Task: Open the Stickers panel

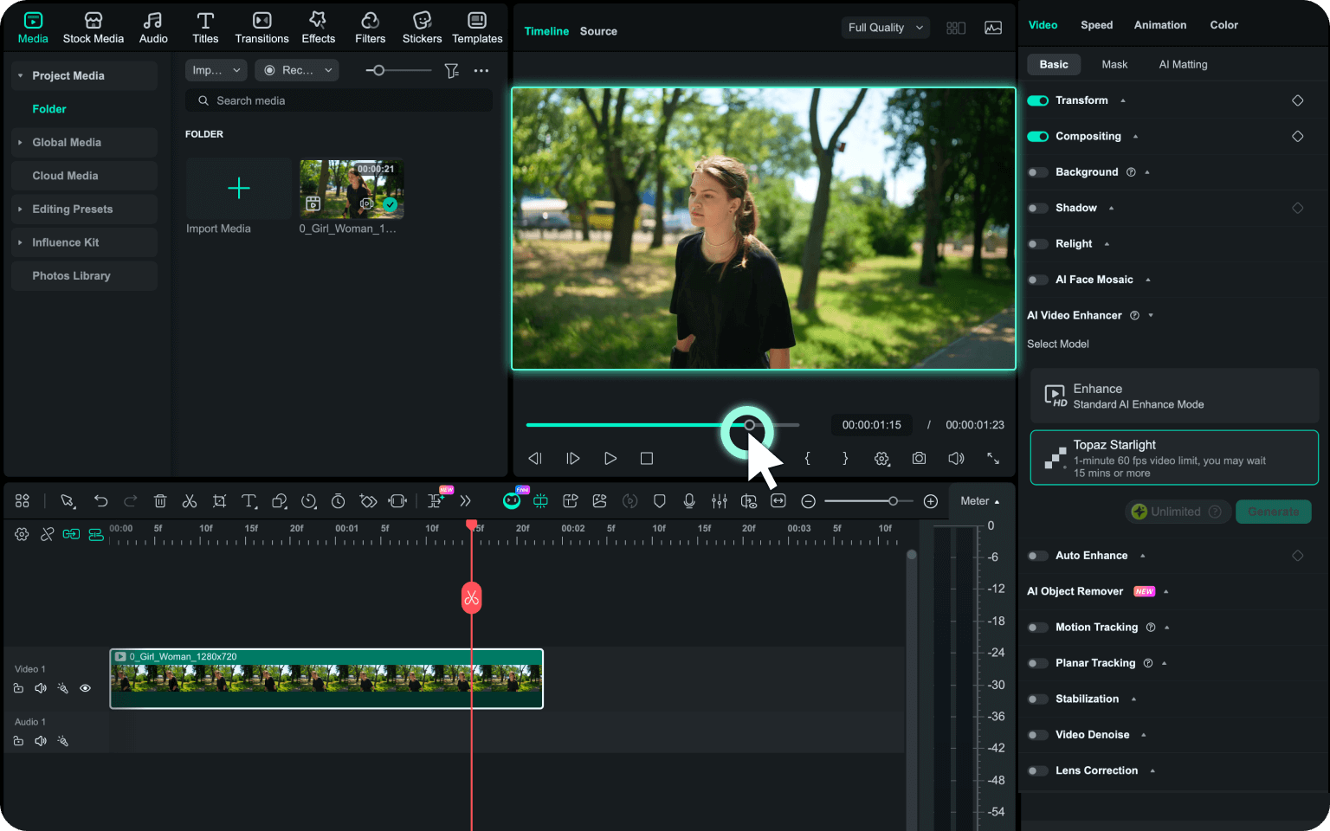Action: tap(422, 26)
